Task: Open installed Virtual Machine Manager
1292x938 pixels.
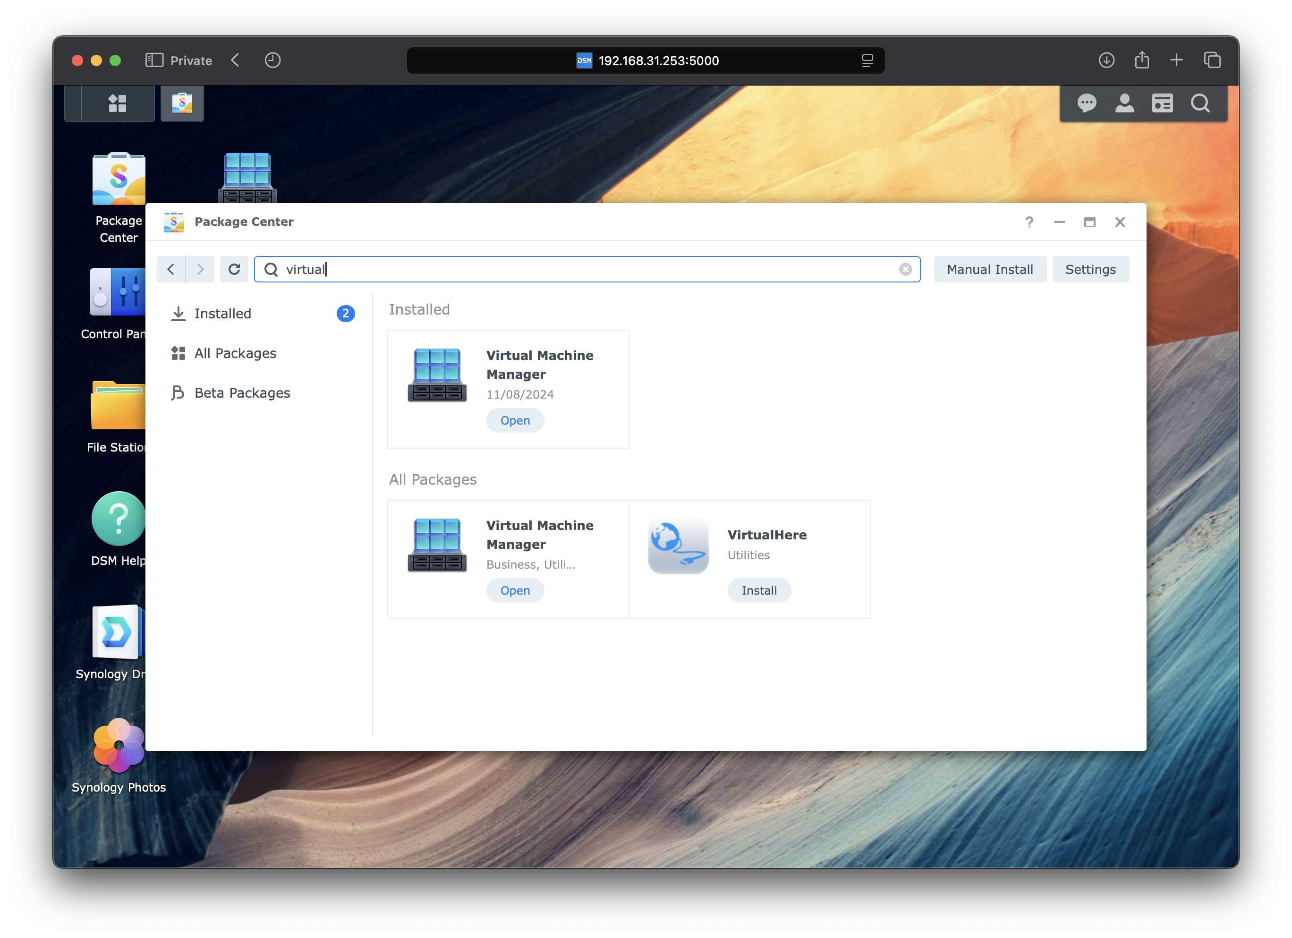Action: (515, 420)
